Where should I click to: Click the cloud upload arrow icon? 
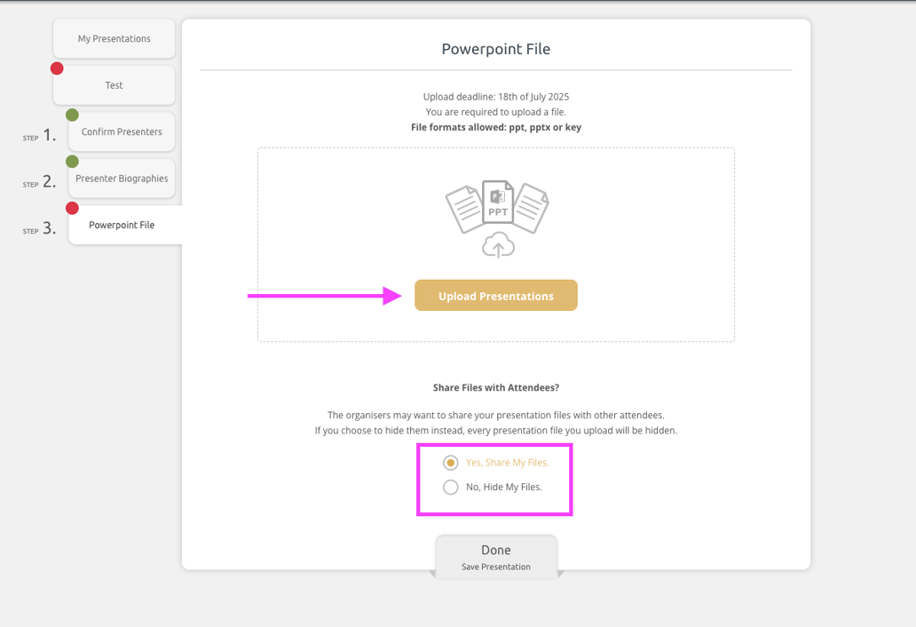[x=498, y=246]
